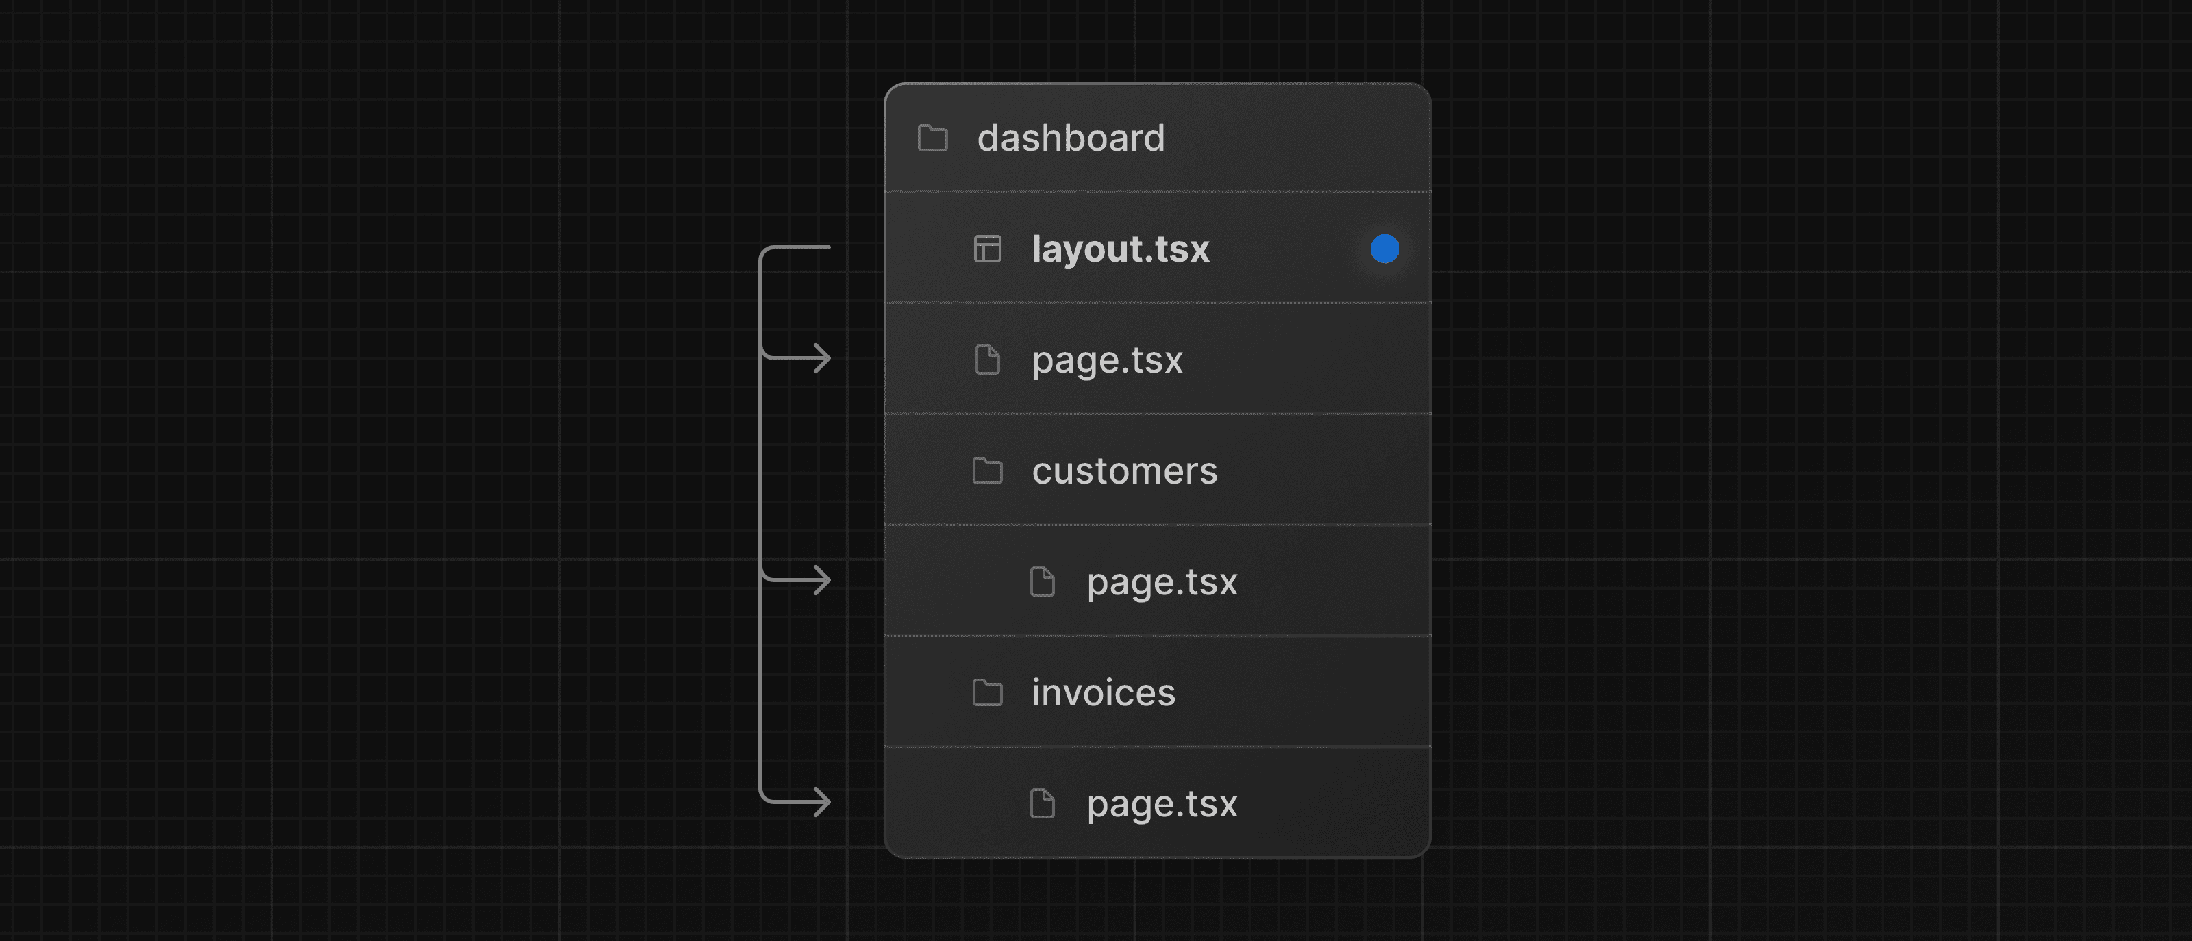
Task: Toggle the blue indicator on layout.tsx
Action: (1384, 249)
